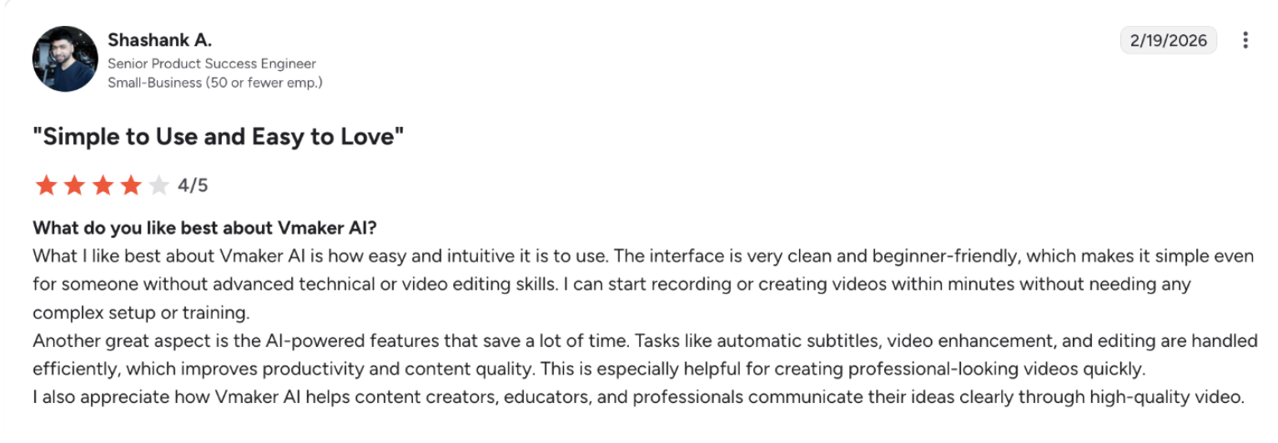The width and height of the screenshot is (1278, 443).
Task: Click the 4/5 rating score text
Action: (193, 185)
